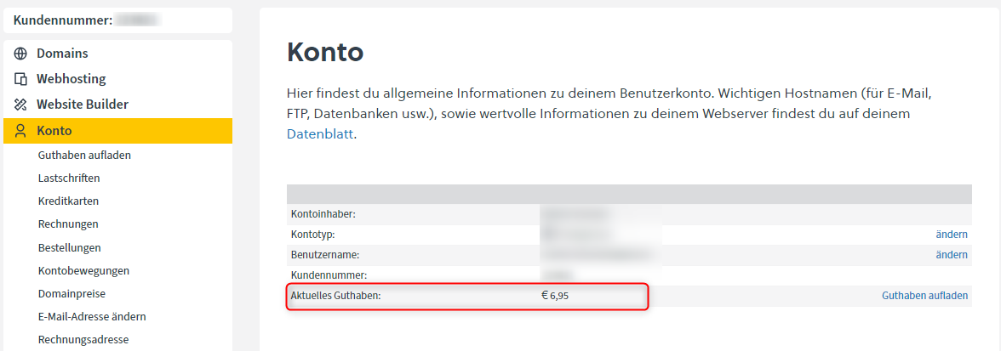
Task: Open the Kreditkarten page
Action: click(68, 201)
